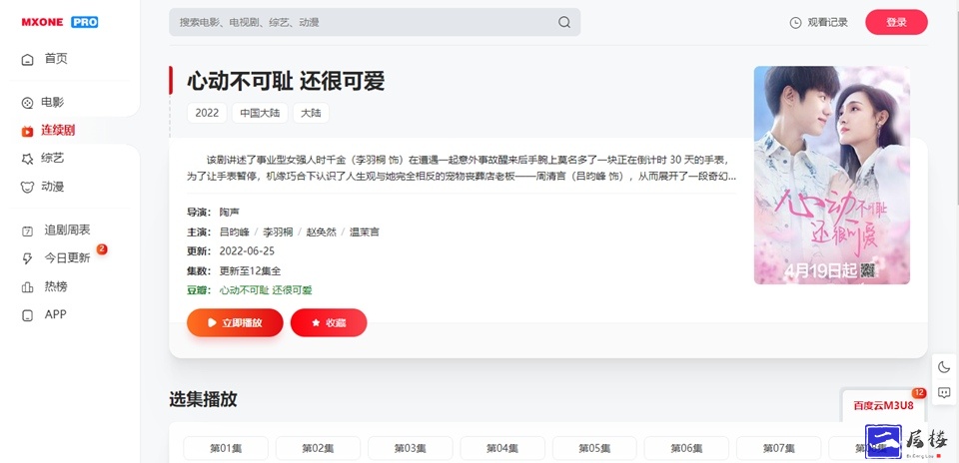Click the calendar icon for 追剧周表
Viewport: 959px width, 463px height.
coord(27,231)
